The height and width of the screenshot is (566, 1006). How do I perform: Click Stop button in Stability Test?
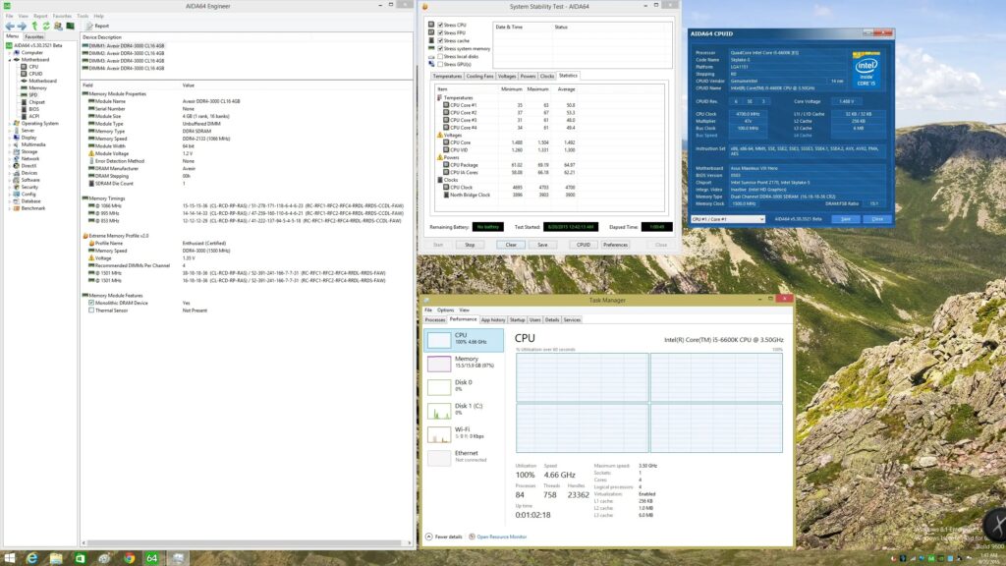tap(470, 245)
